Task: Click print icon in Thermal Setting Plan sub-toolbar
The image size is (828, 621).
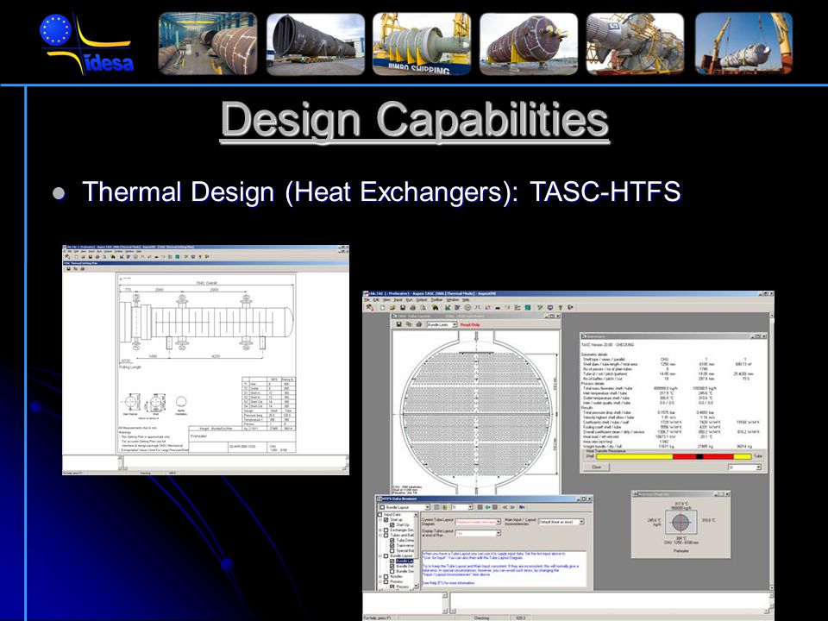Action: pyautogui.click(x=83, y=269)
